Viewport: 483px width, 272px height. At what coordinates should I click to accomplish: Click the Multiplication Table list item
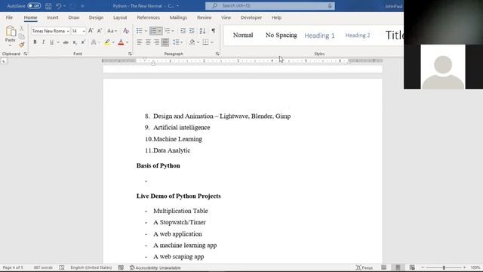180,211
